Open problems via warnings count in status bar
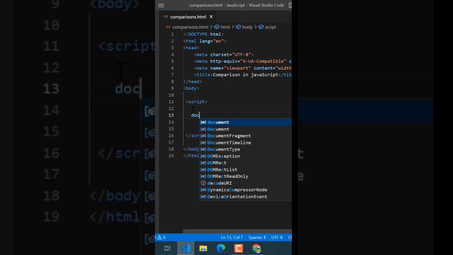Viewport: 453px width, 255px height. tap(161, 237)
